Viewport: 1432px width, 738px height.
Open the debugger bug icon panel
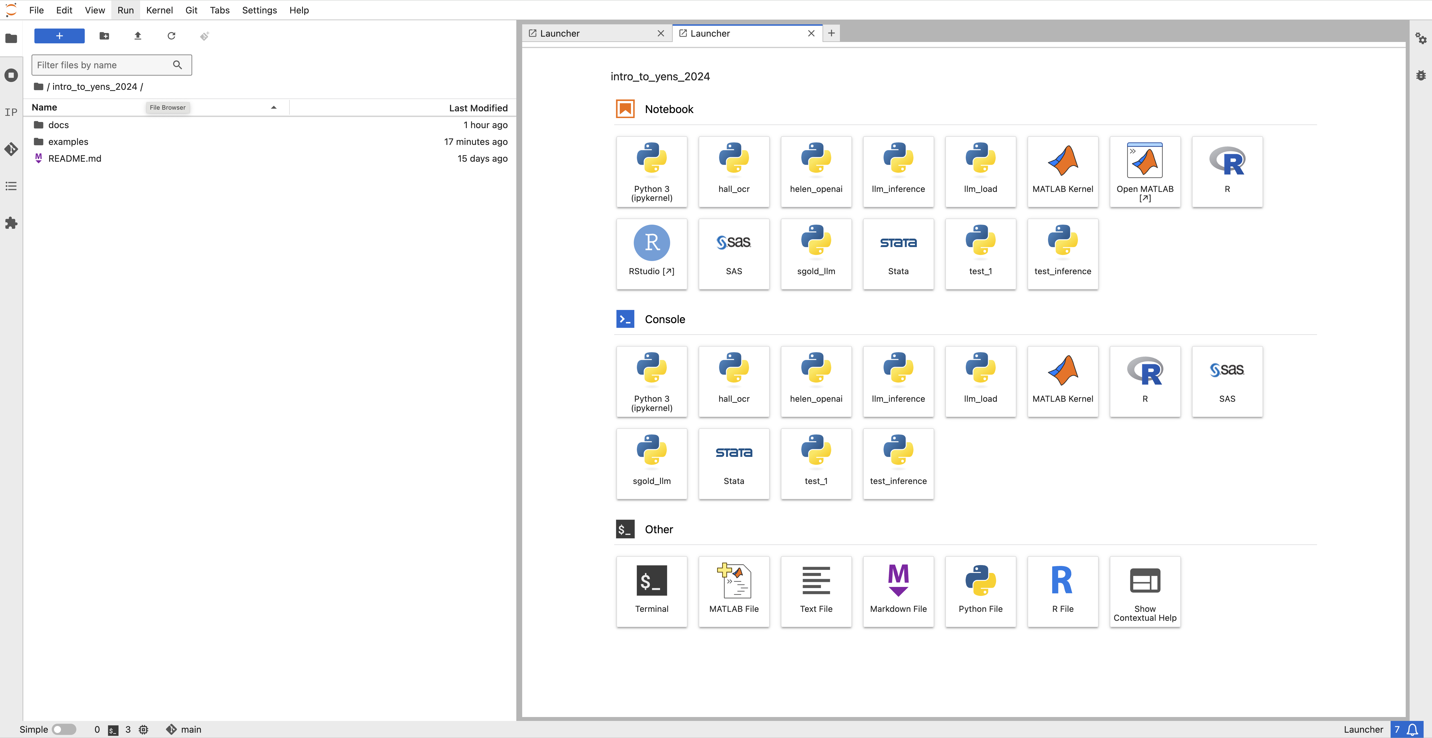point(1421,75)
